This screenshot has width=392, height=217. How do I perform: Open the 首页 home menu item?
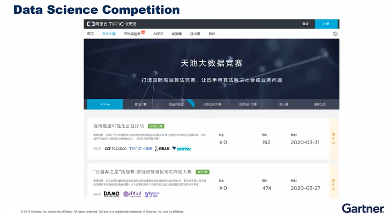90,34
